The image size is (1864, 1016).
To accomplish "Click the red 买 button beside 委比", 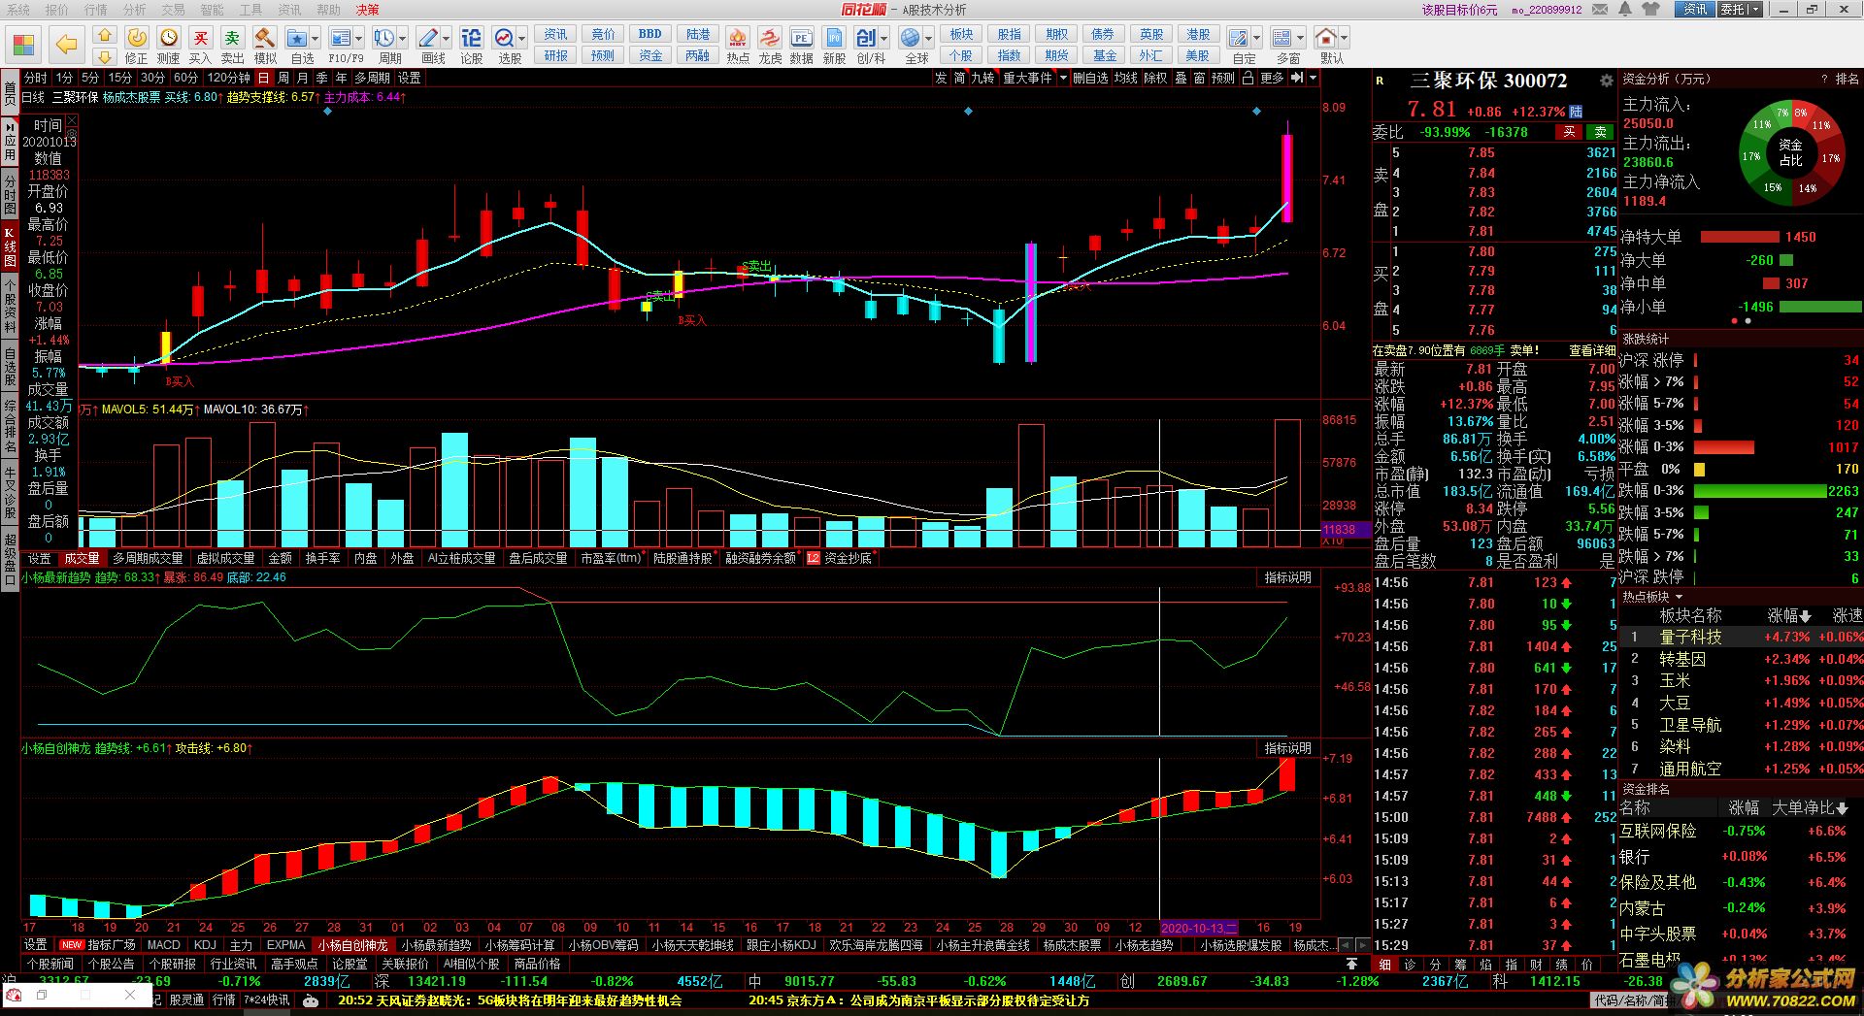I will tap(1570, 132).
